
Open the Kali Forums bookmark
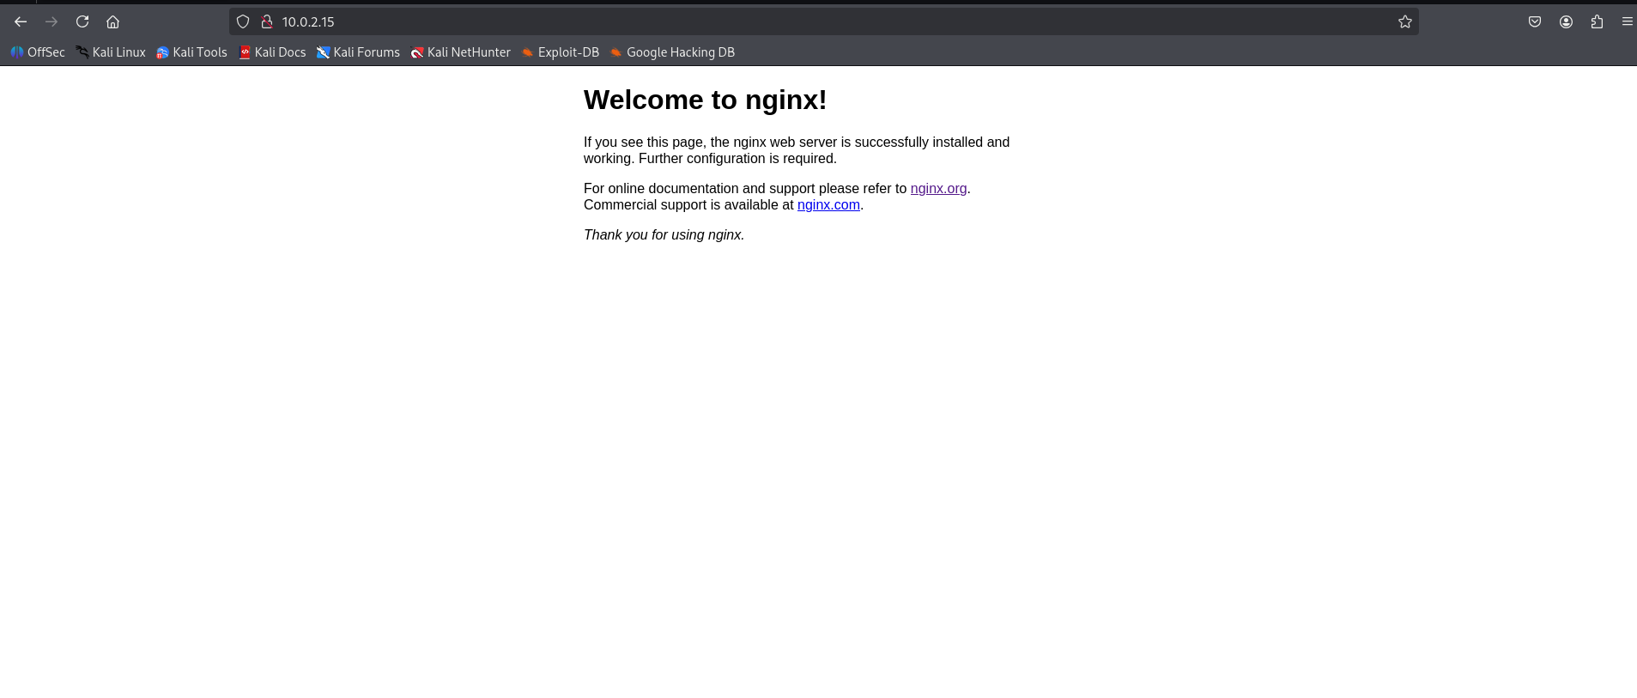pyautogui.click(x=358, y=52)
